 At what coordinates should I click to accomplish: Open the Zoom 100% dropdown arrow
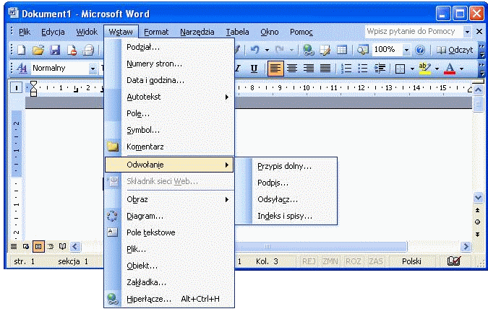(406, 50)
